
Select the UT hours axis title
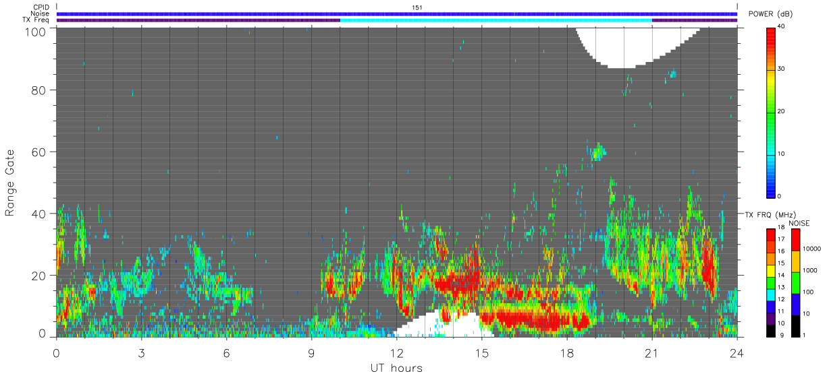click(396, 369)
